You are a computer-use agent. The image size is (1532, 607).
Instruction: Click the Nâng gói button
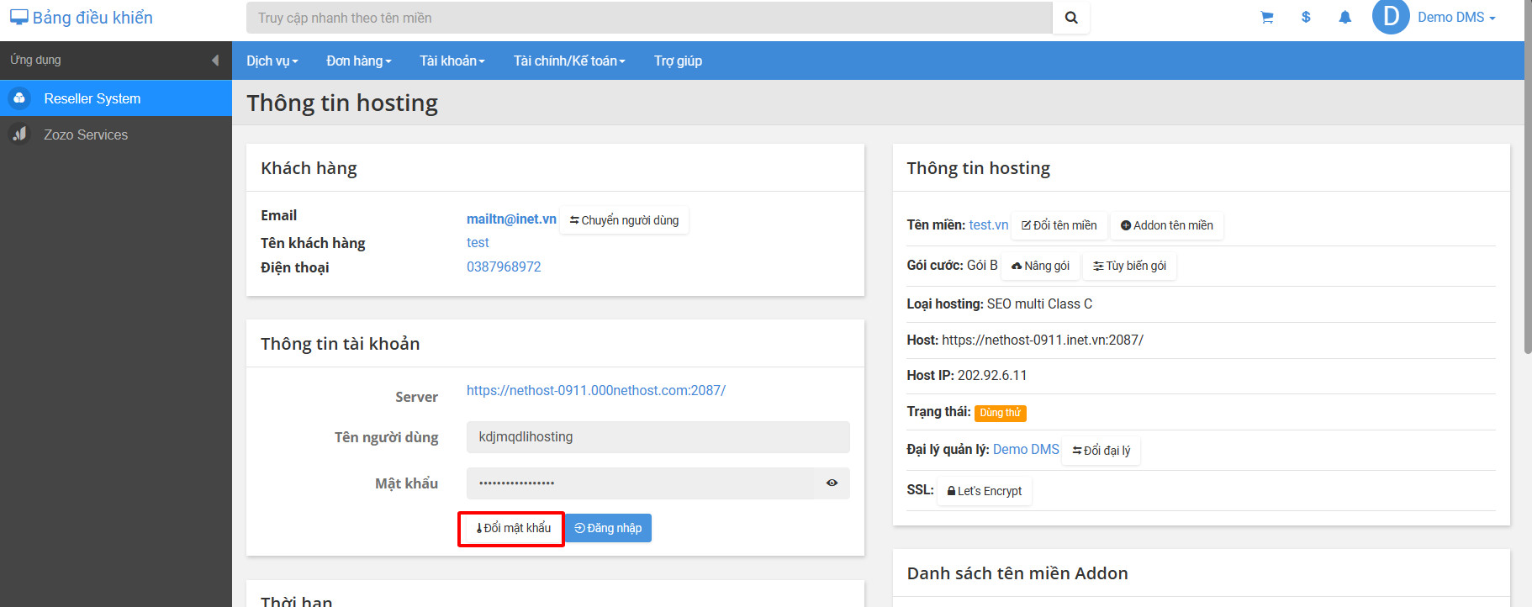coord(1040,266)
